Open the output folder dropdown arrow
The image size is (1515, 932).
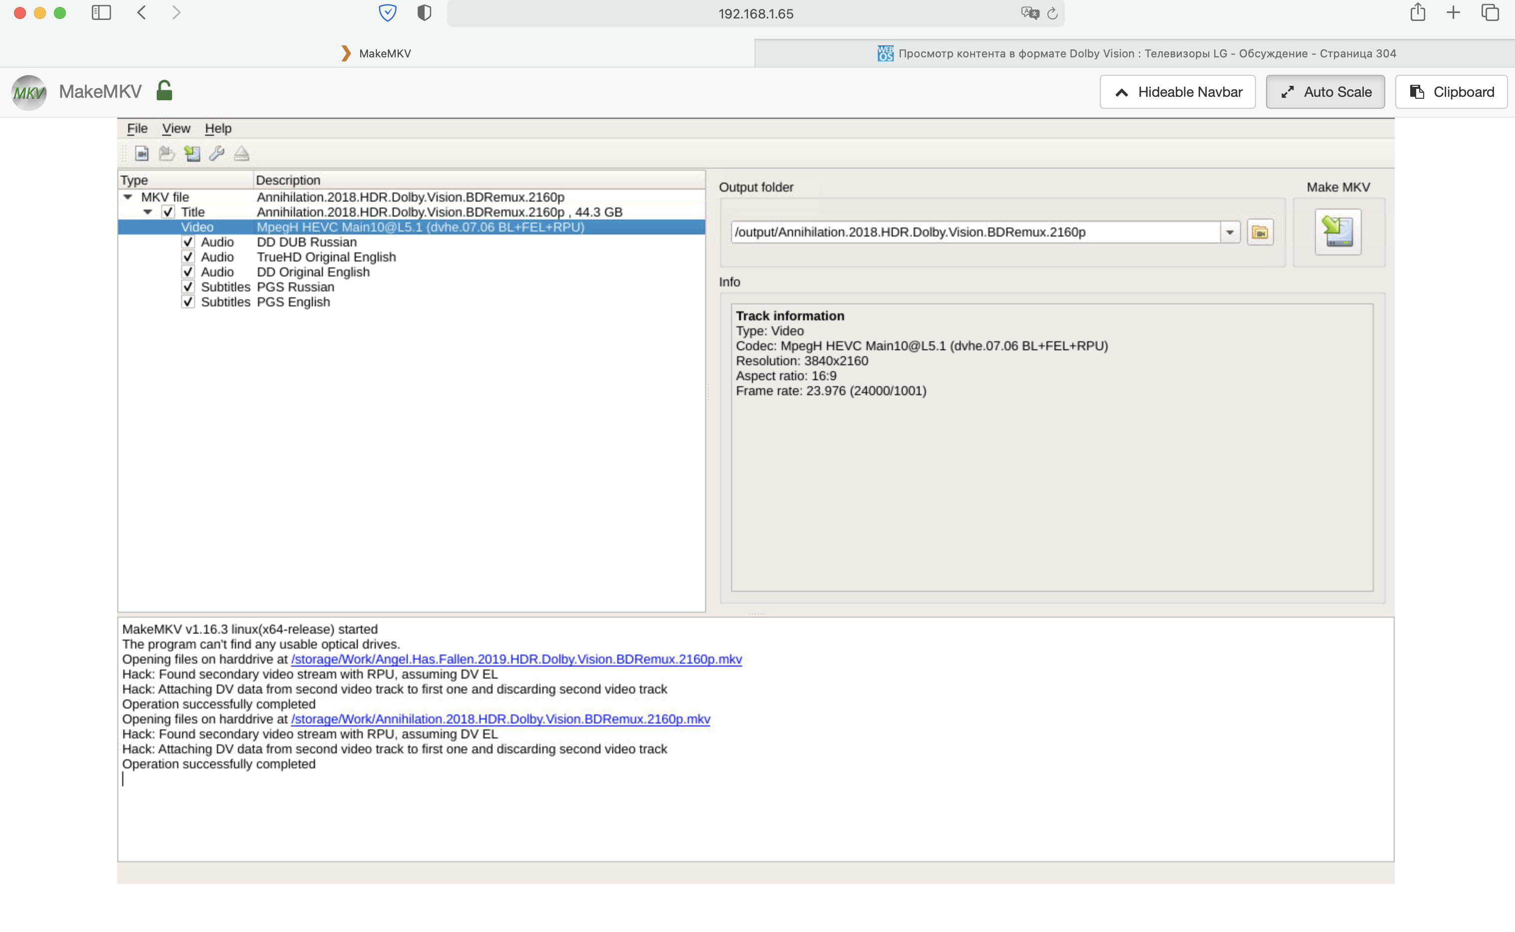1230,233
